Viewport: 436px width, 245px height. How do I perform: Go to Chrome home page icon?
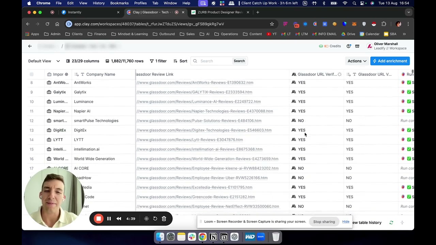click(57, 24)
